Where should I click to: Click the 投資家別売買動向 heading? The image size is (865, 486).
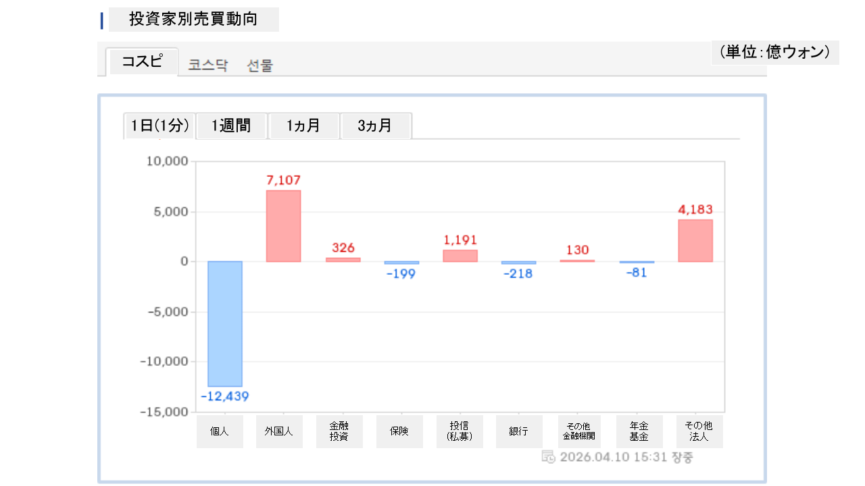point(193,20)
